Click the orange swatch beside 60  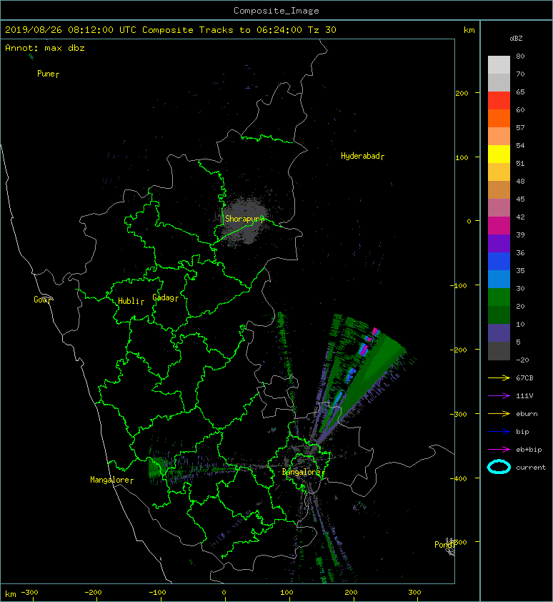(499, 118)
